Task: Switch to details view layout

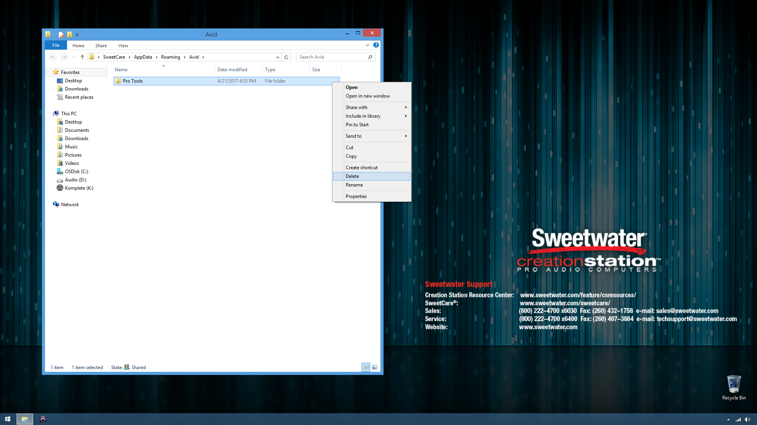Action: click(x=366, y=367)
